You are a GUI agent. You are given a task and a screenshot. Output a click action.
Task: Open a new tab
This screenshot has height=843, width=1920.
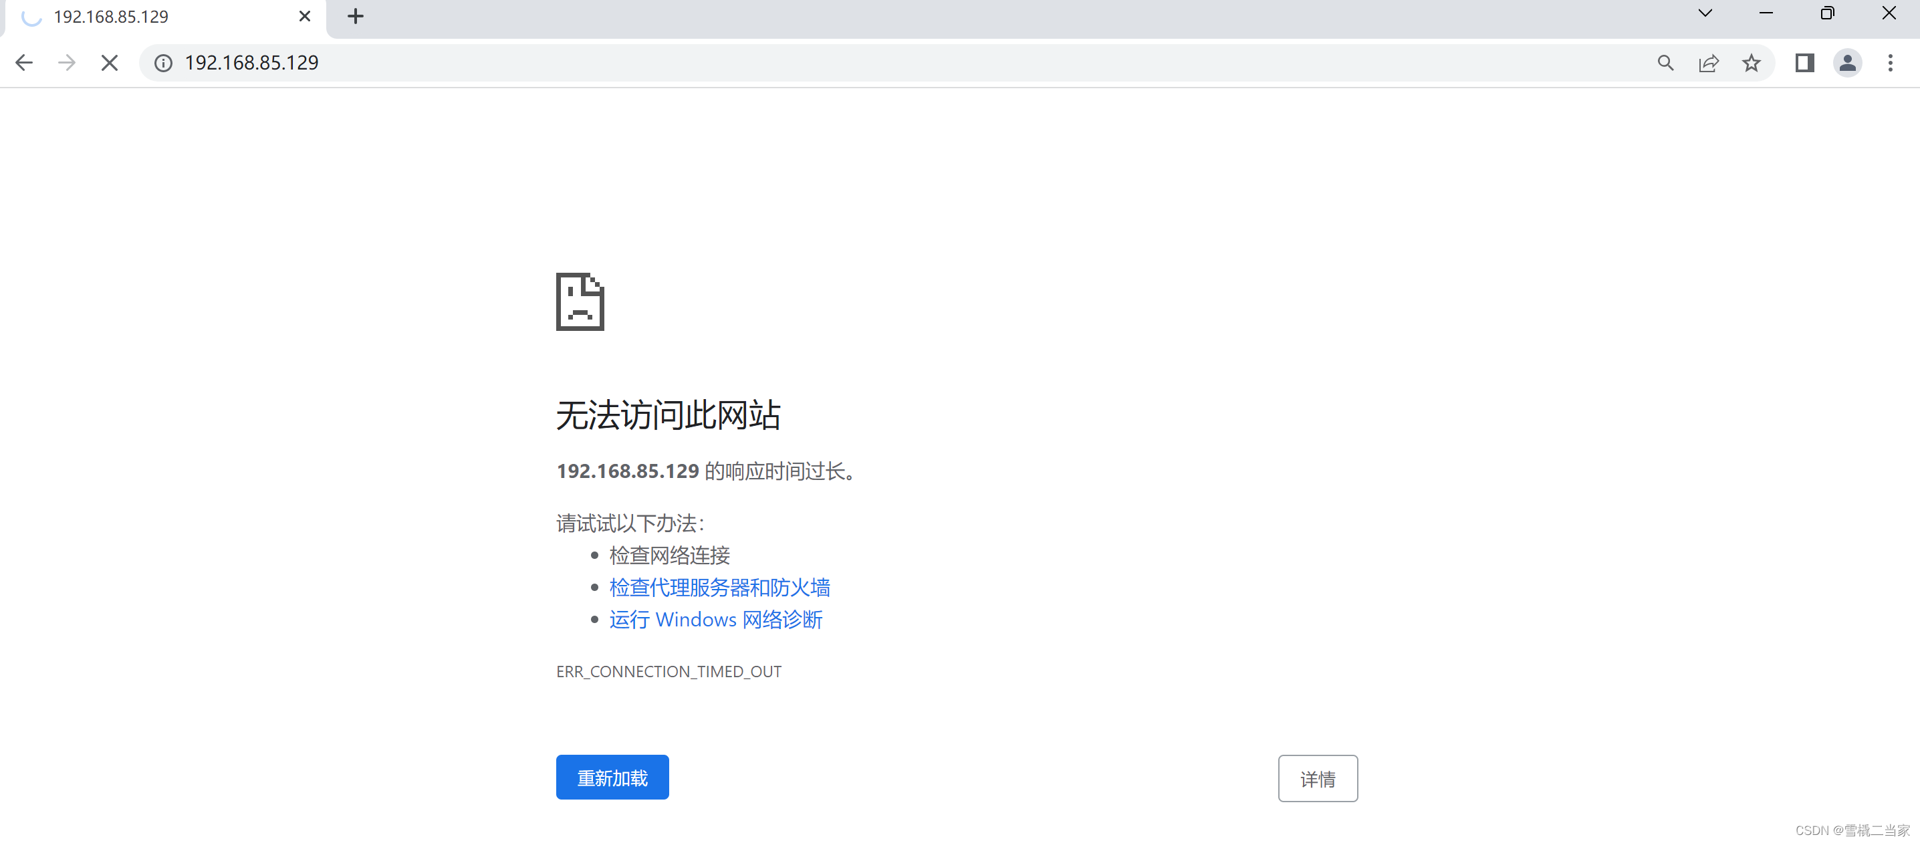[x=356, y=17]
